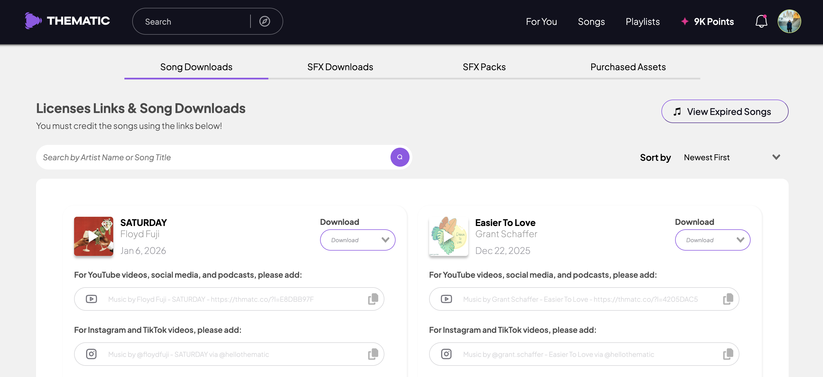
Task: Open the Playlists nav link
Action: (642, 22)
